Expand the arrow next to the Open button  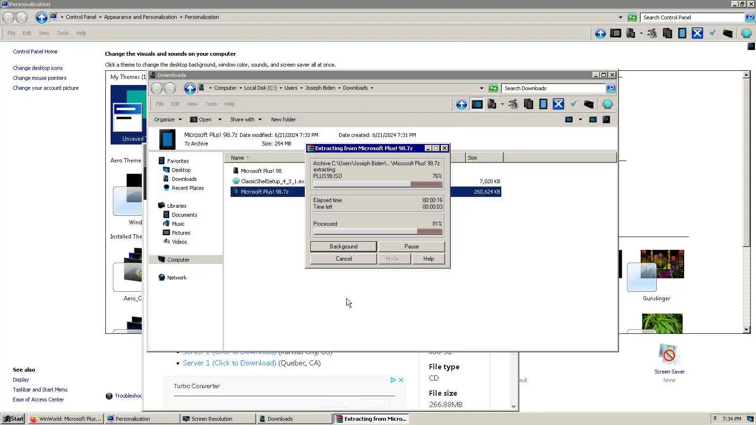(220, 120)
